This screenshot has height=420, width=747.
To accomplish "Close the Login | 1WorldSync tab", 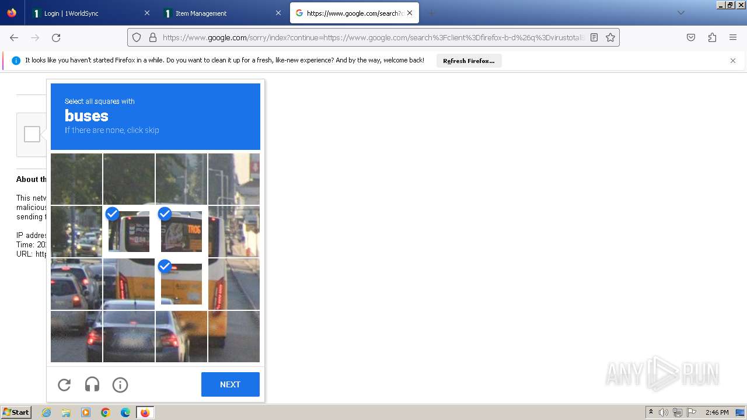I will pyautogui.click(x=146, y=13).
